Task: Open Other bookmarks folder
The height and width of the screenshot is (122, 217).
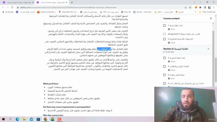Action: coord(207,12)
